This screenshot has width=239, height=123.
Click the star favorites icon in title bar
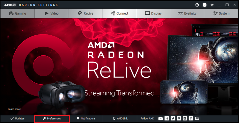pos(212,5)
